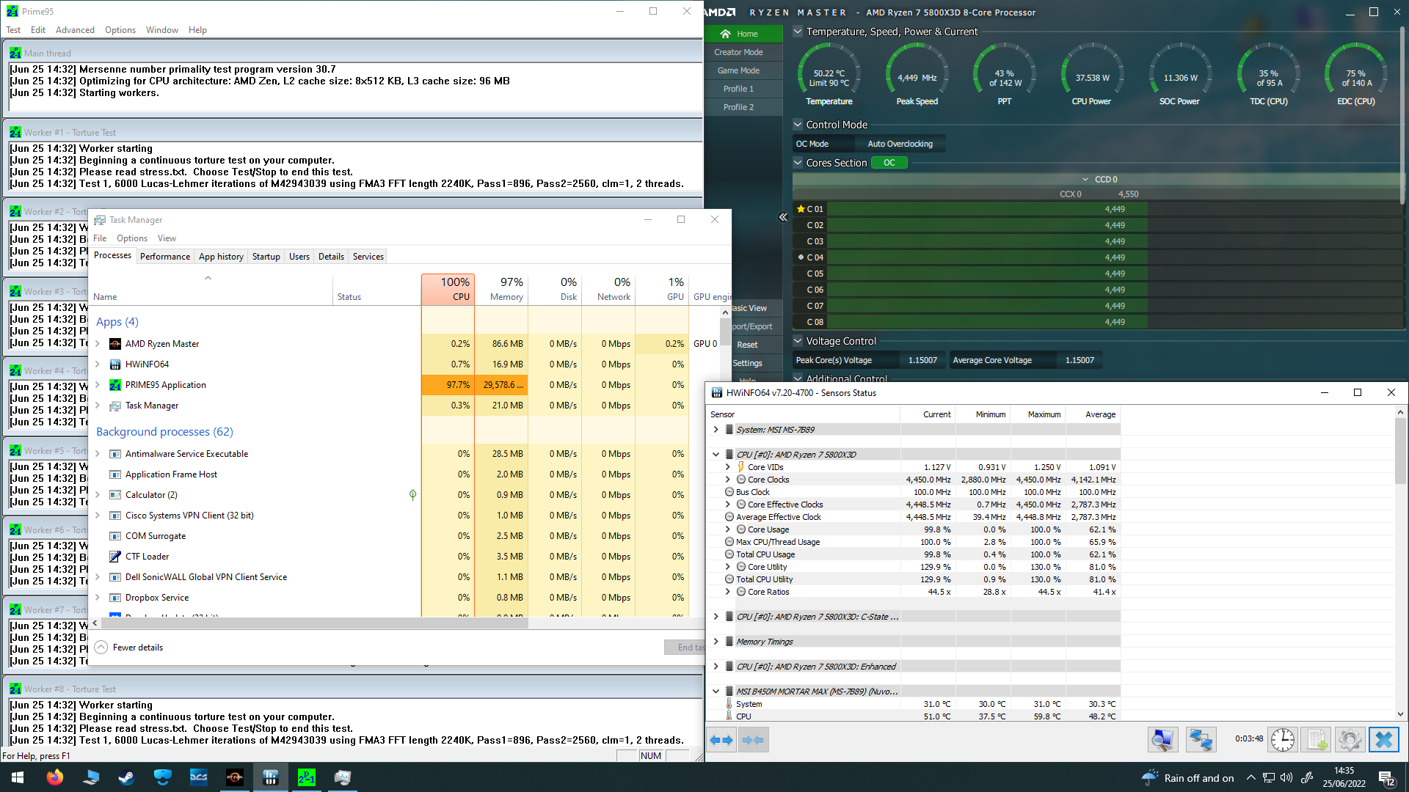Select the Auto Overclocking control mode

click(900, 144)
